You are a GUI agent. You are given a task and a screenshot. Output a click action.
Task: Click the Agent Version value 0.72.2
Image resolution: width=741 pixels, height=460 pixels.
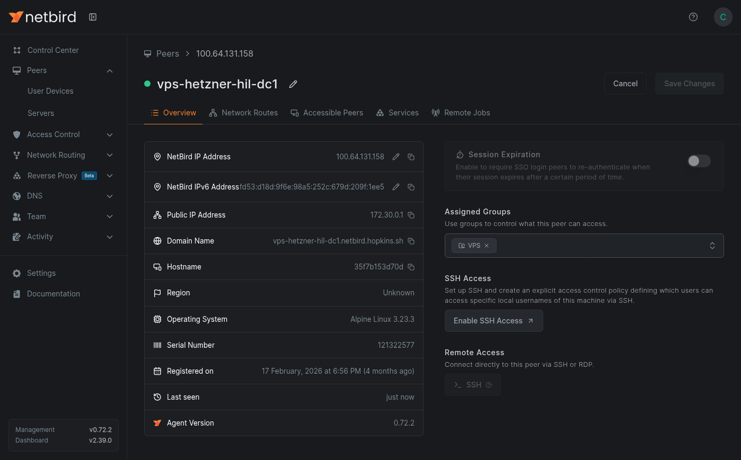point(404,423)
